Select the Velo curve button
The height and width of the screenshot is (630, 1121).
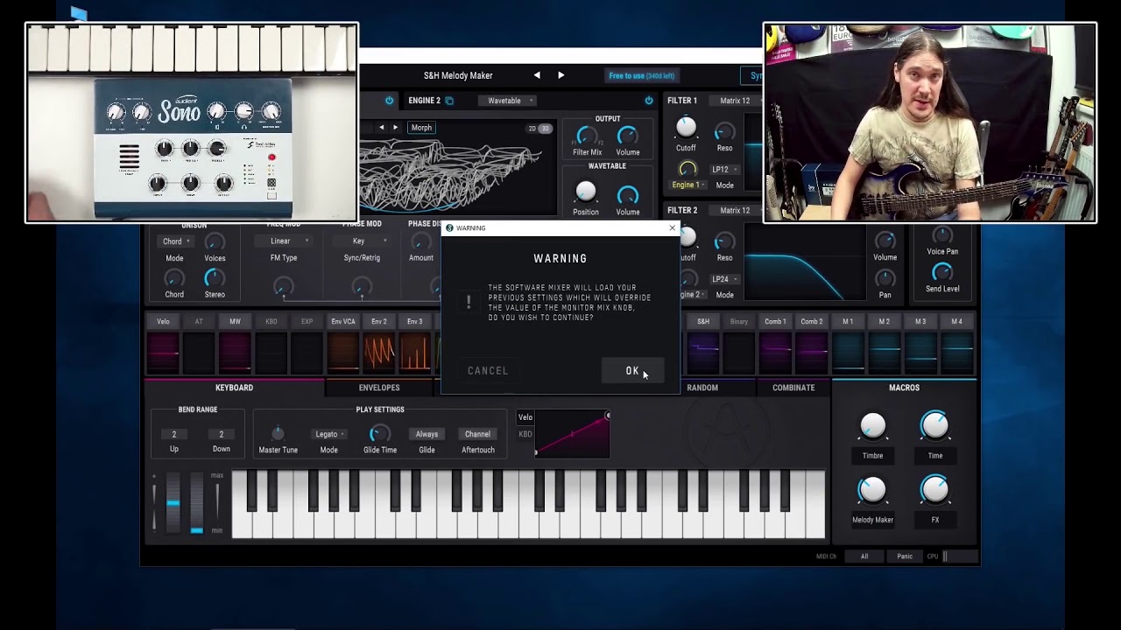pyautogui.click(x=525, y=417)
